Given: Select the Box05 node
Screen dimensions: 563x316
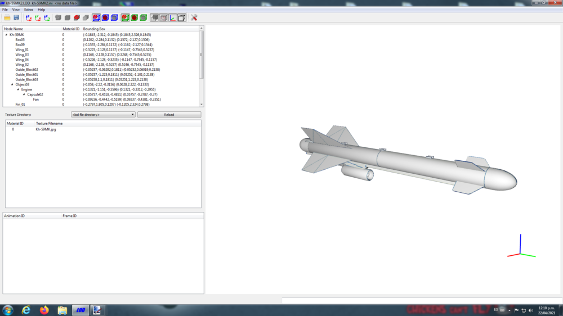Looking at the screenshot, I should point(20,40).
